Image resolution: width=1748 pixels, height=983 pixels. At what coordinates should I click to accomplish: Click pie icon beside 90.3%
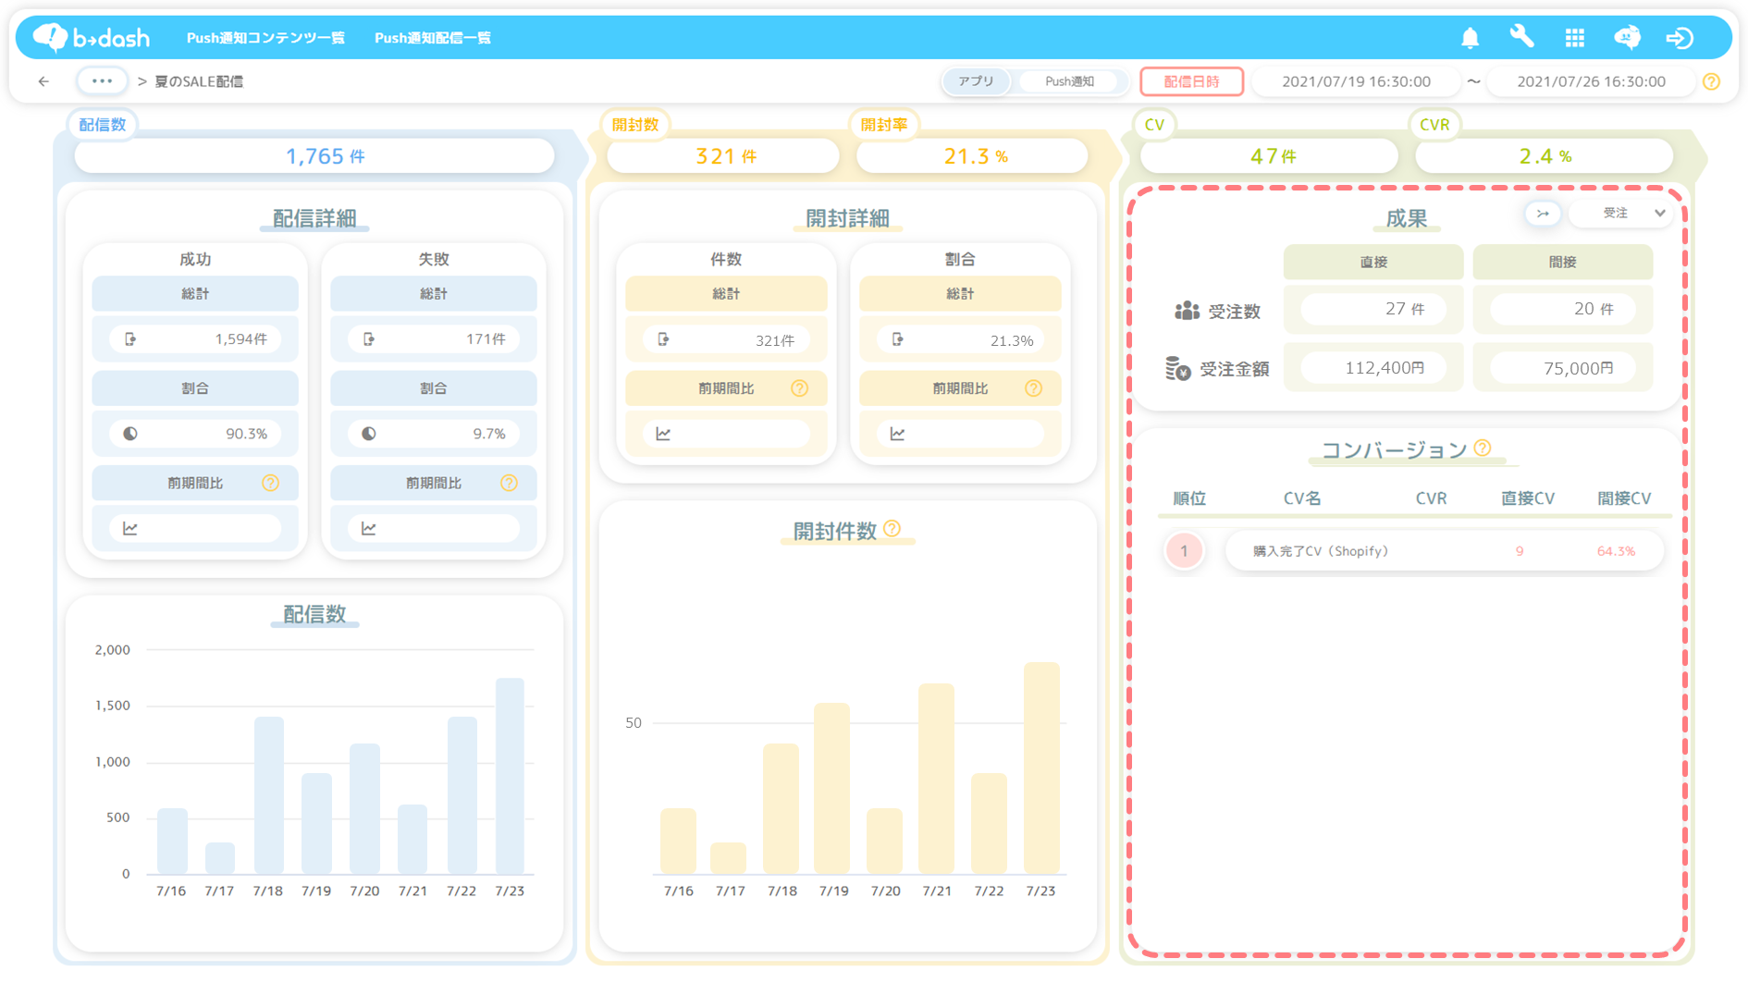pyautogui.click(x=130, y=434)
